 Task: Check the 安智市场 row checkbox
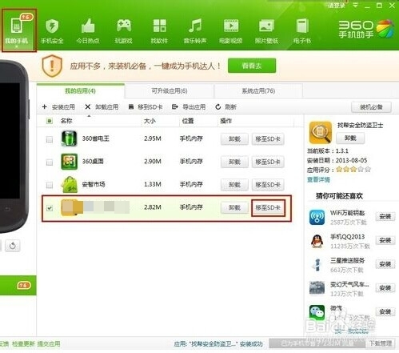pyautogui.click(x=50, y=185)
